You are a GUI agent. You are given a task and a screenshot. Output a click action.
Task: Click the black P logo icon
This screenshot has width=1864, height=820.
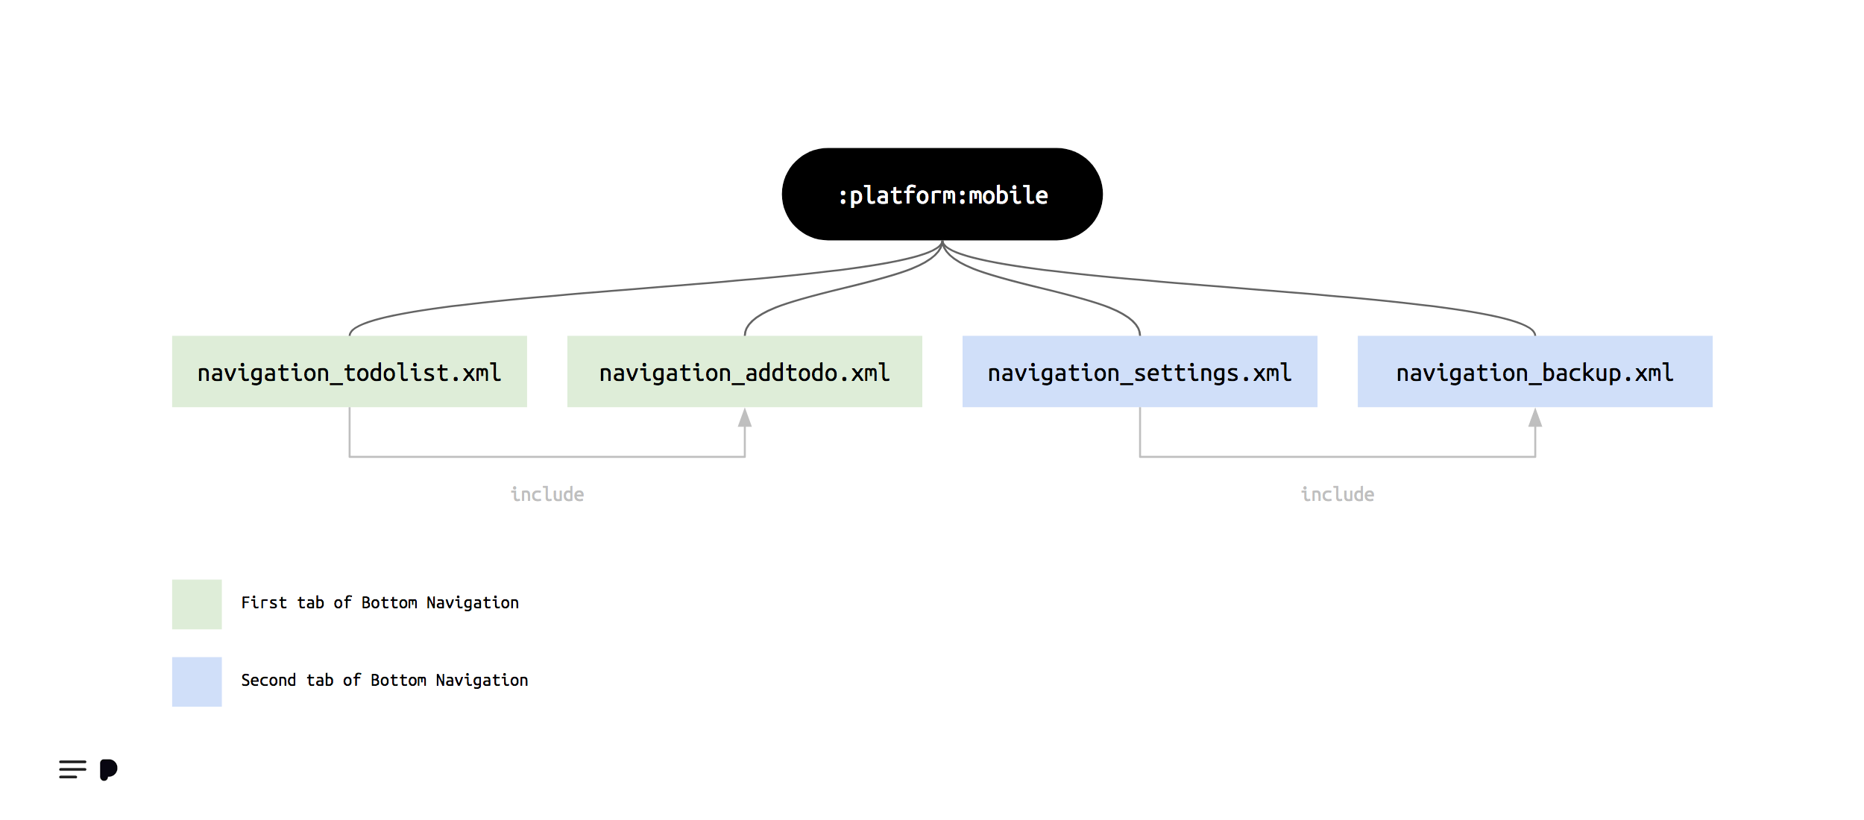tap(108, 769)
